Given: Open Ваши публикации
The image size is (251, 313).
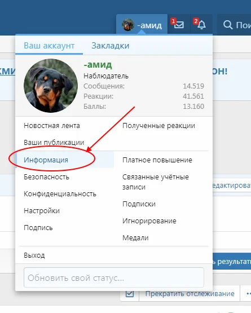Looking at the screenshot, I should tap(54, 143).
